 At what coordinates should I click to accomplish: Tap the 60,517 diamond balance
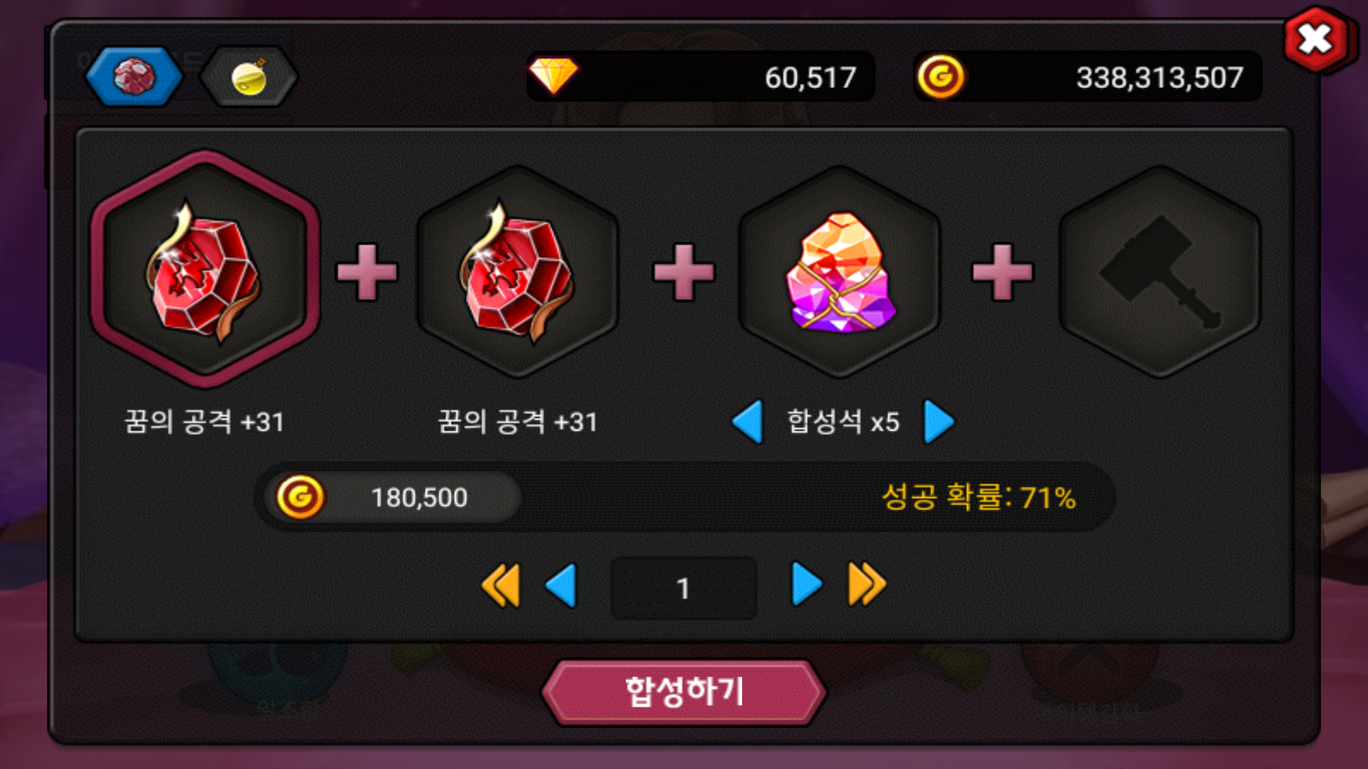tap(810, 78)
